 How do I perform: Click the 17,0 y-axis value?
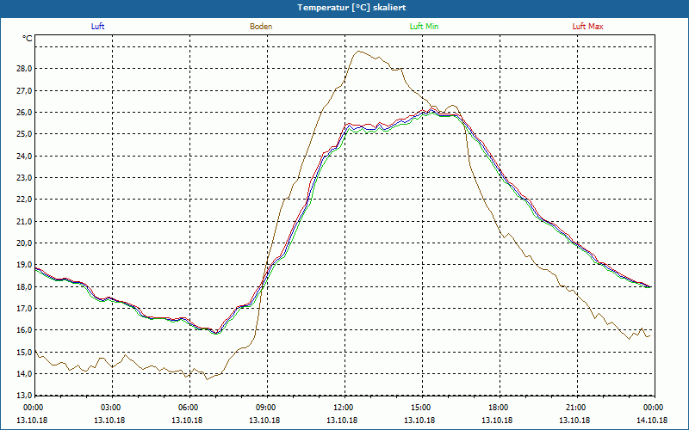pyautogui.click(x=24, y=309)
